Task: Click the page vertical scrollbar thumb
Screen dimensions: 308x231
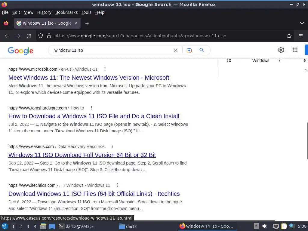Action: pyautogui.click(x=307, y=141)
